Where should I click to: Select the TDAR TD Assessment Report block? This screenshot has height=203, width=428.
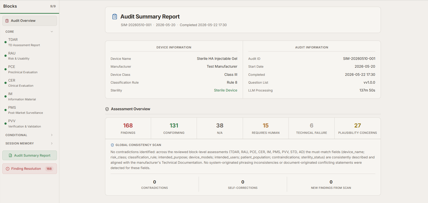coord(30,42)
